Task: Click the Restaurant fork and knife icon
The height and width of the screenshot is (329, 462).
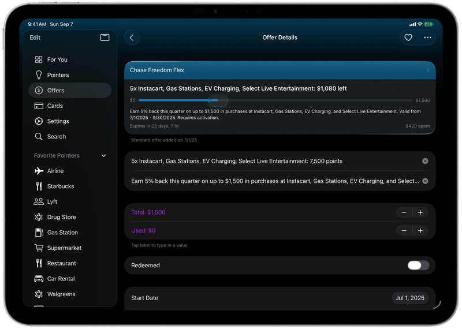Action: point(39,263)
